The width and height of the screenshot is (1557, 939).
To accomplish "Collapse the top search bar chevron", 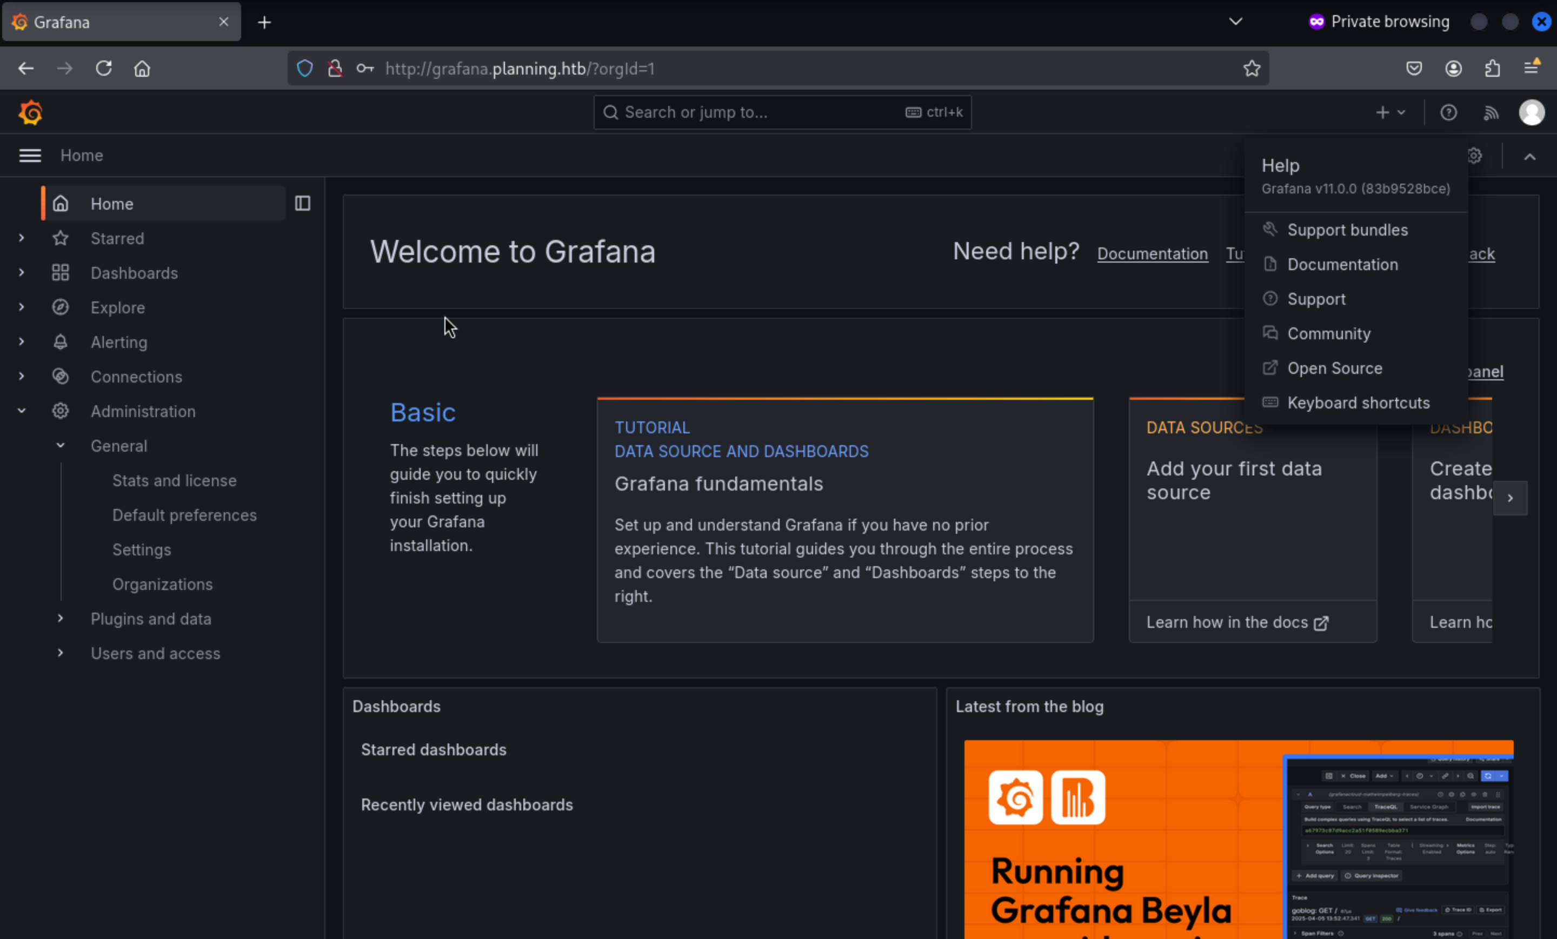I will pos(1529,157).
